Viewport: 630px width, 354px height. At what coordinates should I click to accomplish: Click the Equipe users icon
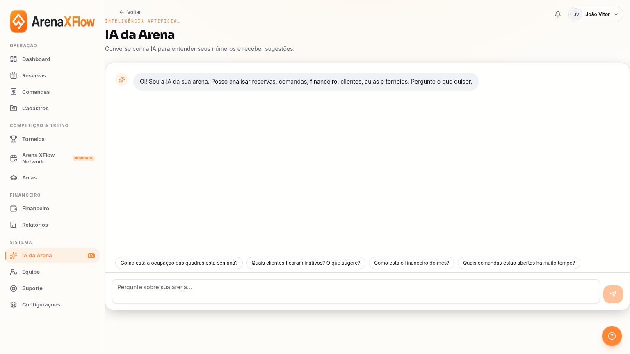[x=14, y=272]
